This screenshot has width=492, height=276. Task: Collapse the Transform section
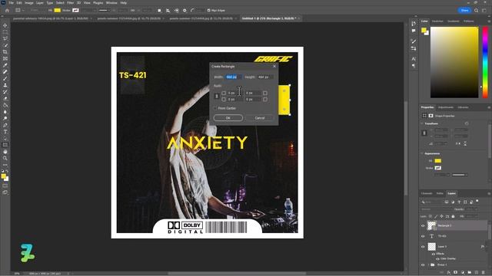coord(422,123)
